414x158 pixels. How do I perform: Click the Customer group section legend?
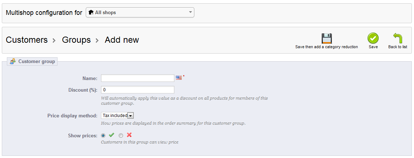point(37,62)
